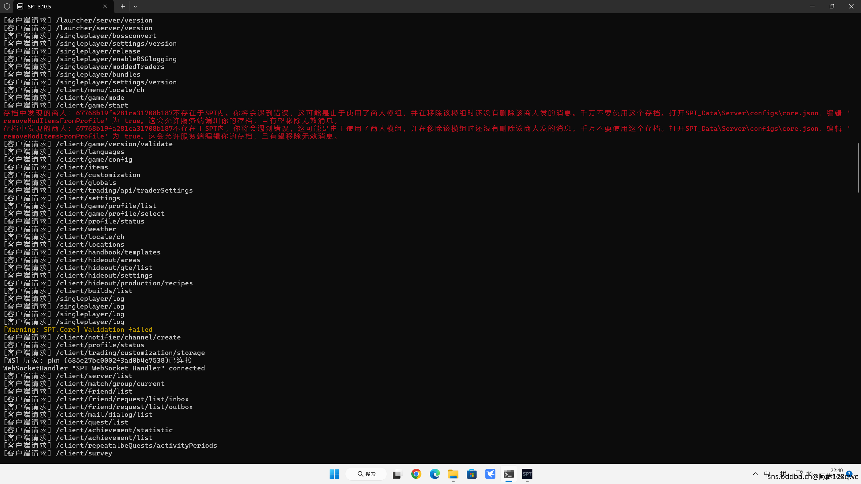
Task: Select the SPT 3.10.5 terminal tab
Action: 63,6
